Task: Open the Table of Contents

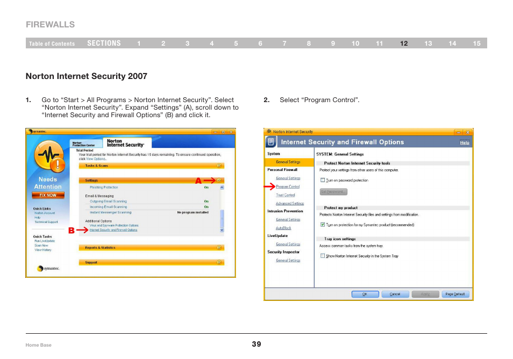Action: (x=52, y=44)
